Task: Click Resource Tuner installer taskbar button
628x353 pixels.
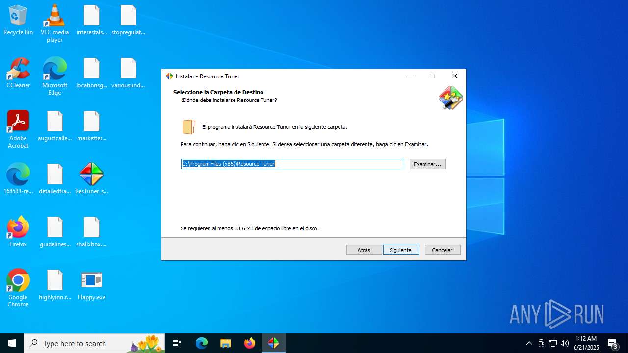Action: tap(274, 343)
